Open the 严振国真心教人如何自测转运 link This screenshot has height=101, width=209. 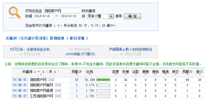pyautogui.click(x=130, y=50)
